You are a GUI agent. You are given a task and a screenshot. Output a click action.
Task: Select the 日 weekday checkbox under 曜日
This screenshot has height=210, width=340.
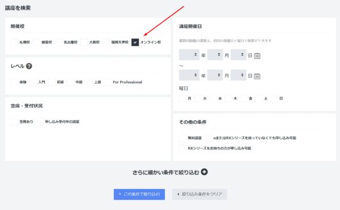click(274, 98)
